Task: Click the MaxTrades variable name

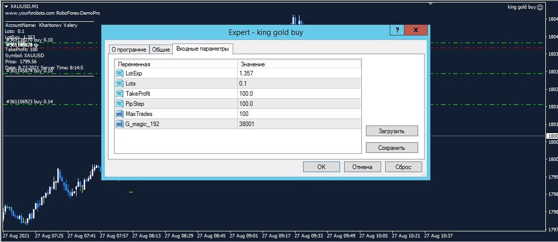Action: coord(139,114)
